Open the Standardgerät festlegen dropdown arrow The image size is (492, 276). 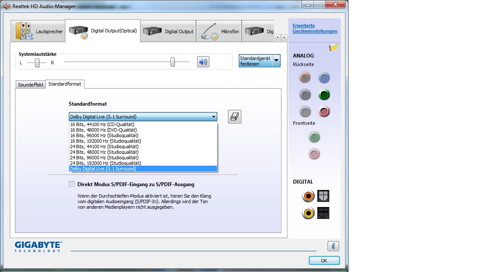point(276,60)
